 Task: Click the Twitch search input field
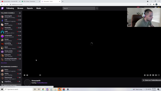click(x=79, y=8)
